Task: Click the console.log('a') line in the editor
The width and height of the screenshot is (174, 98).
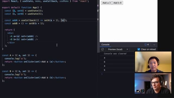Action: pos(15,59)
